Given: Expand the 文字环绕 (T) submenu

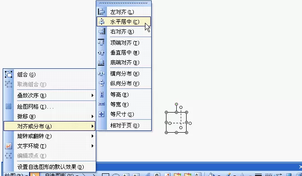Looking at the screenshot, I should [x=50, y=146].
